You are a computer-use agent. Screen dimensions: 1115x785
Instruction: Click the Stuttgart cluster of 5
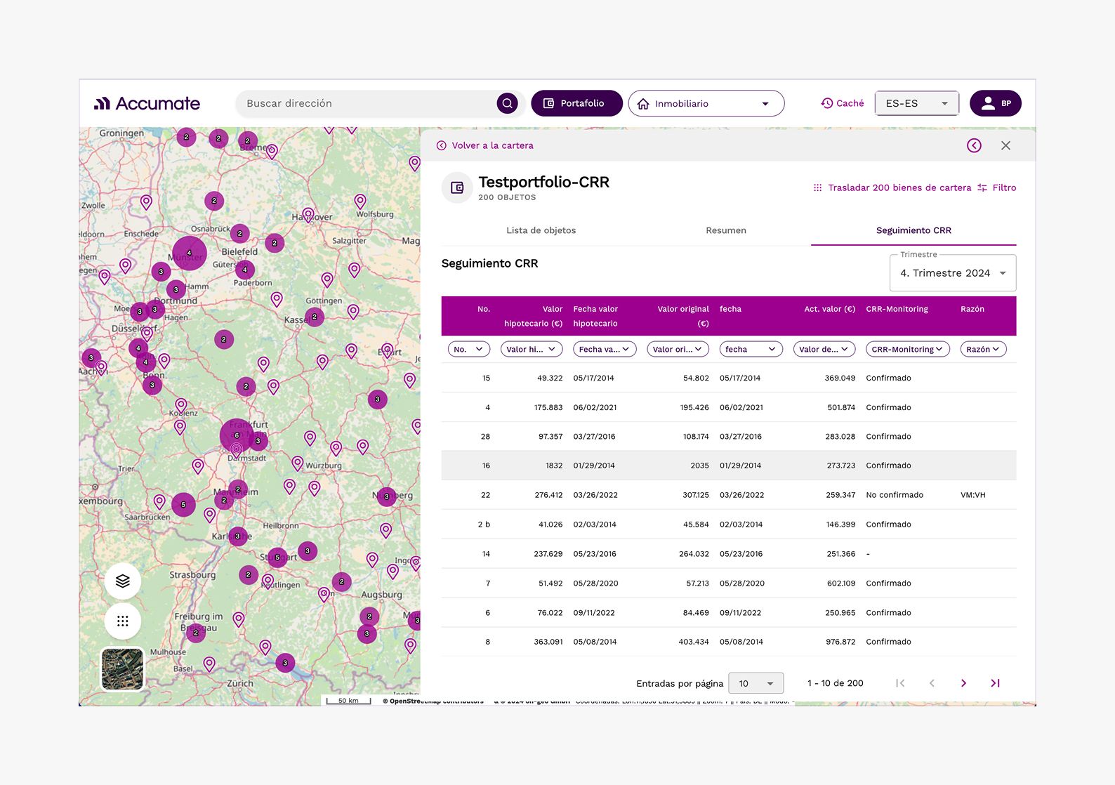pos(277,558)
